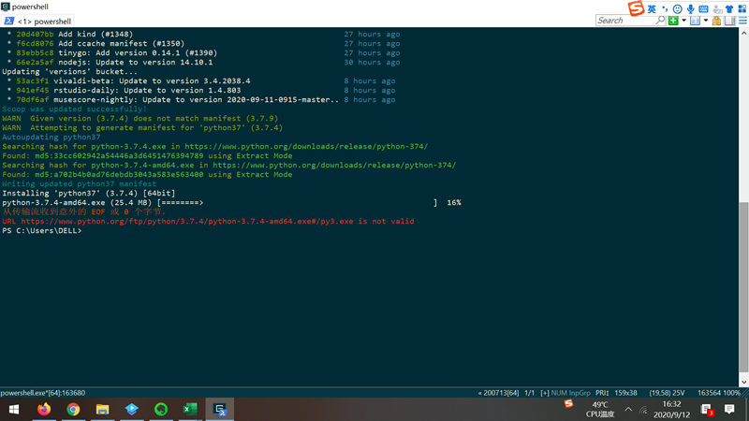Open the blue bird app on taskbar
The height and width of the screenshot is (421, 749).
(132, 410)
